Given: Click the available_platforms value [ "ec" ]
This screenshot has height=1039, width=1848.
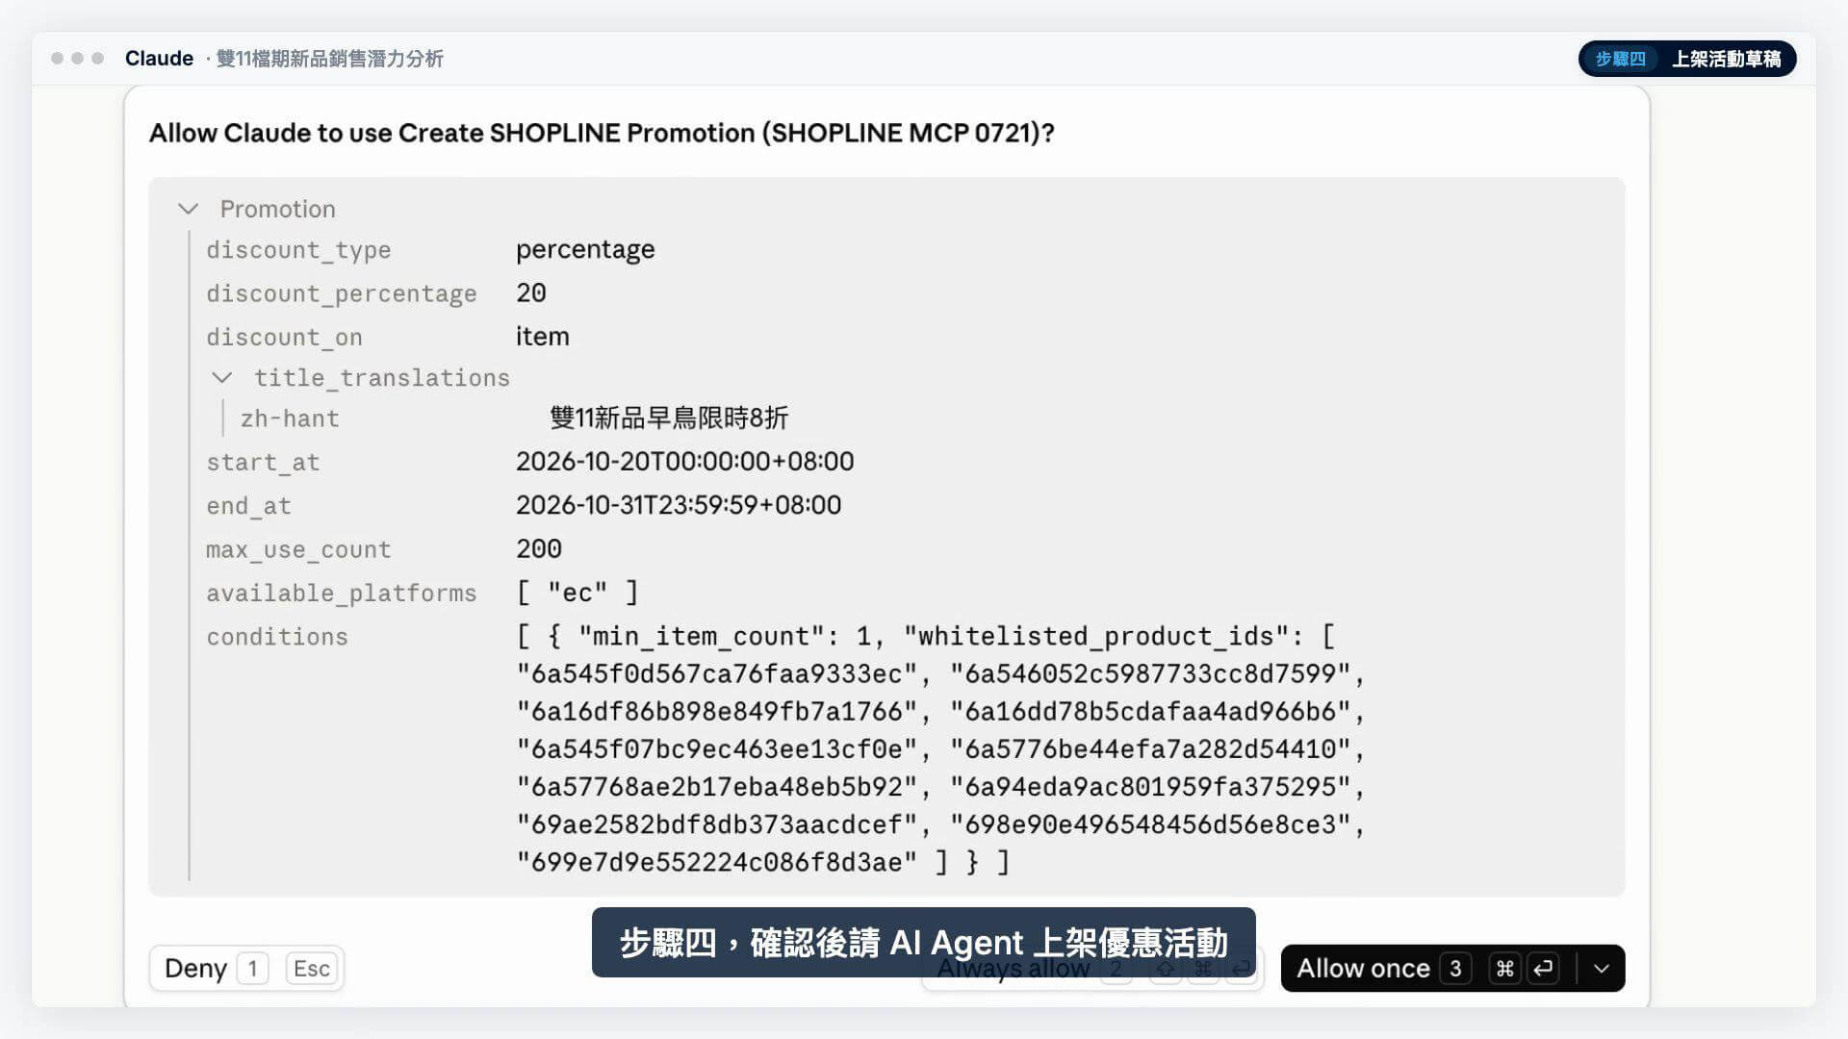Looking at the screenshot, I should pyautogui.click(x=577, y=593).
